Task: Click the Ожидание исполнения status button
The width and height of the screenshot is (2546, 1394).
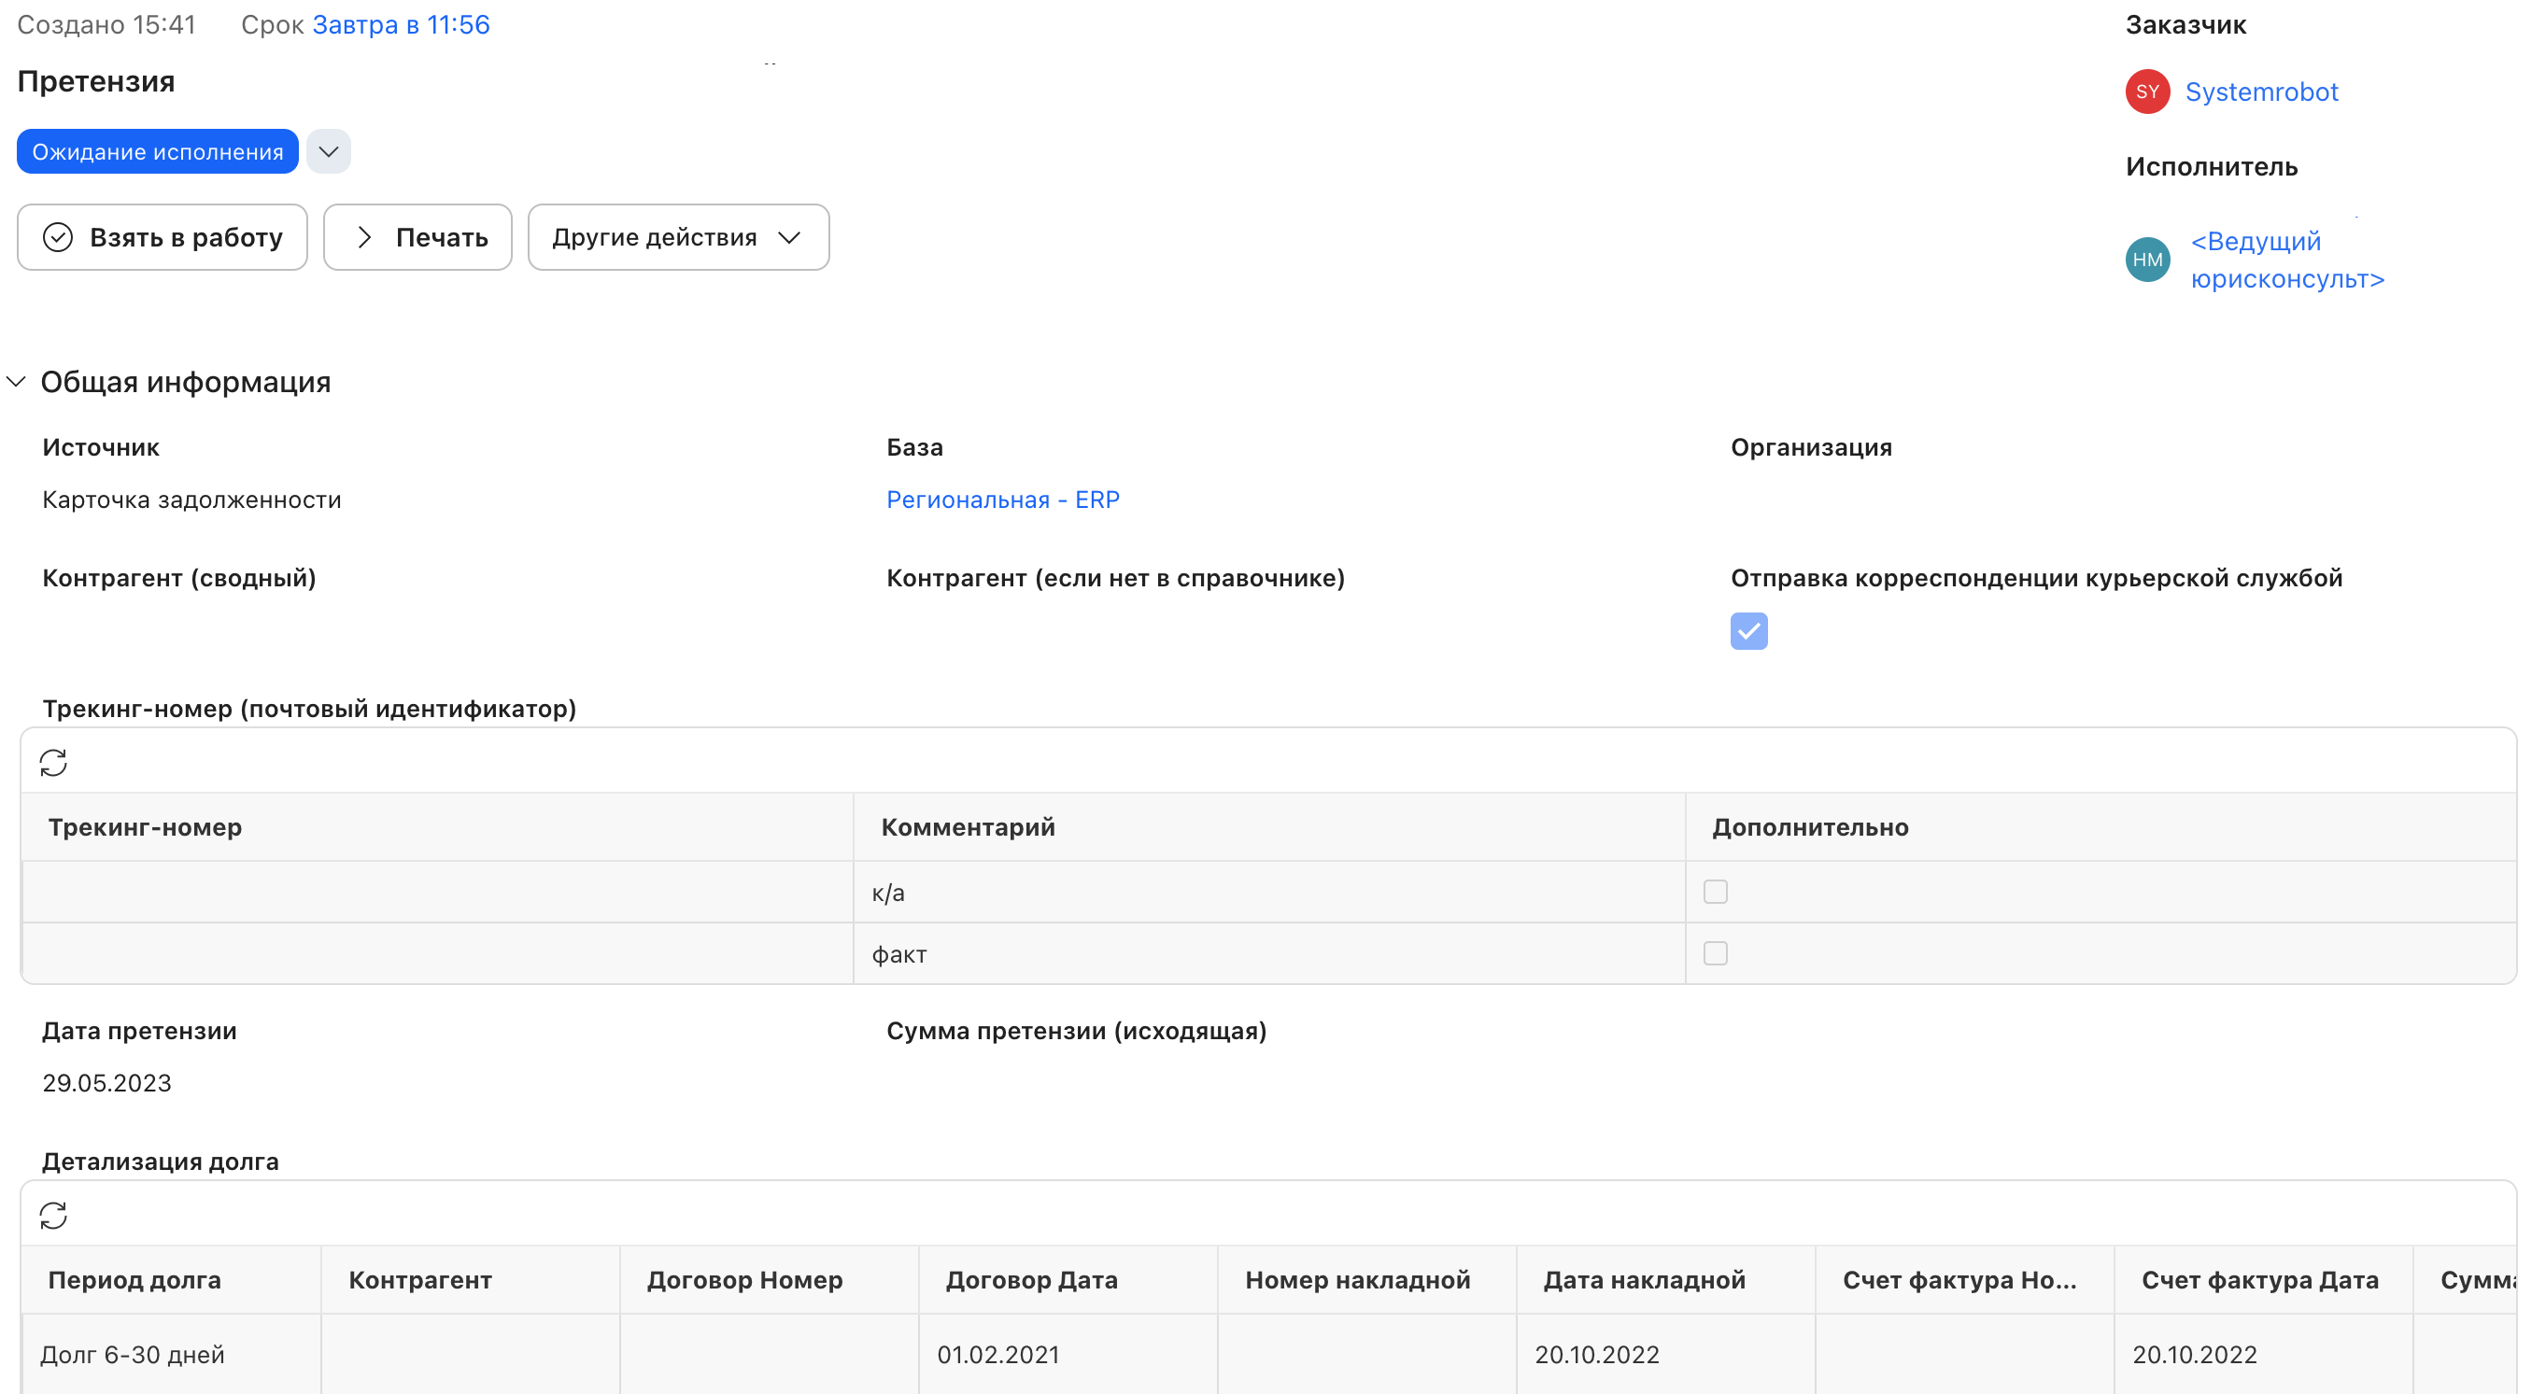Action: pyautogui.click(x=156, y=151)
